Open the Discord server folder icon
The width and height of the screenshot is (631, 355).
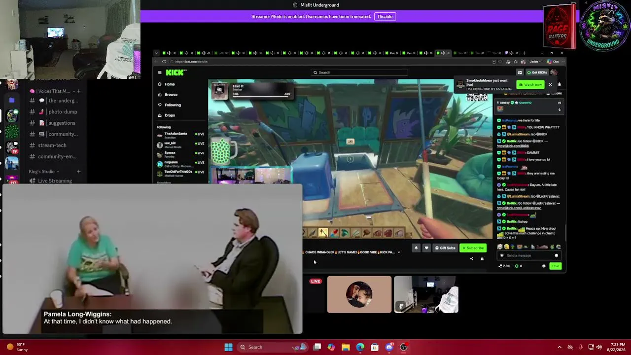click(x=12, y=100)
